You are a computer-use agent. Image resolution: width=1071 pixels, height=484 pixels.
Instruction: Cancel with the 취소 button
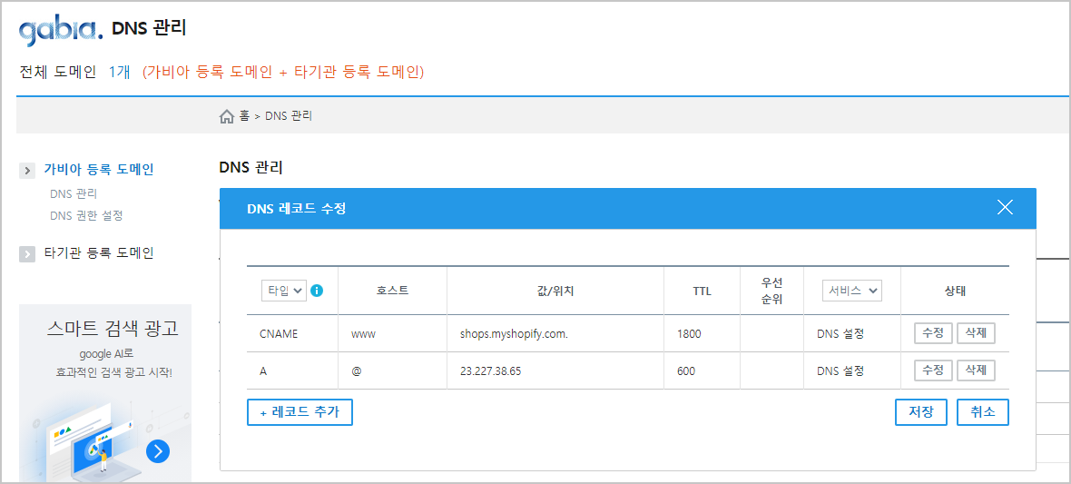pos(983,412)
